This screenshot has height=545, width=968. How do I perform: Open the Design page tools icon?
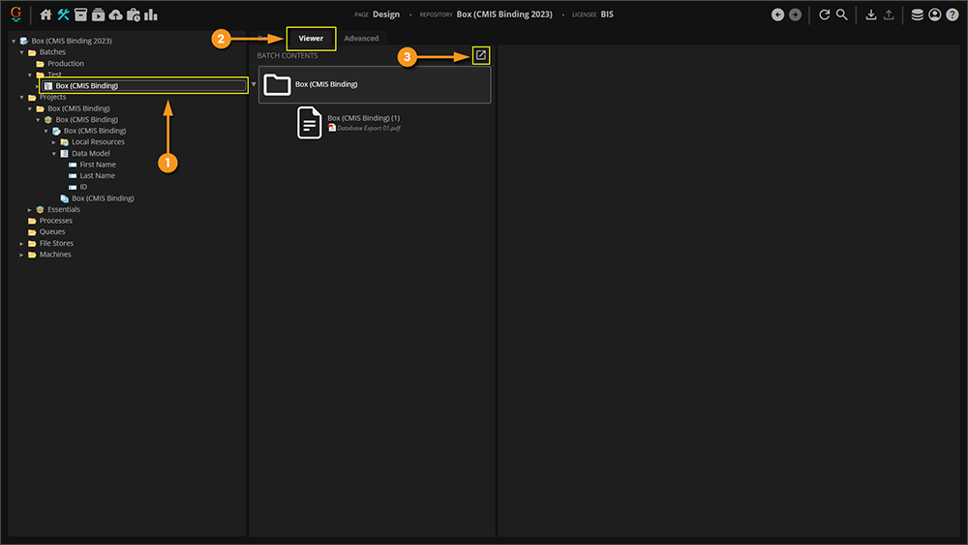pos(63,15)
